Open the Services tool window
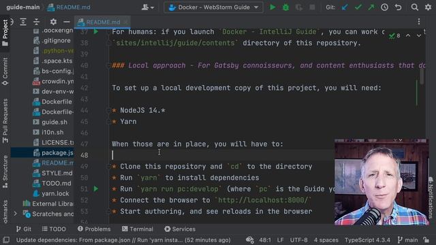 tap(180, 229)
